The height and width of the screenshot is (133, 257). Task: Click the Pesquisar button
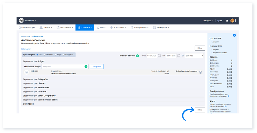tap(97, 66)
